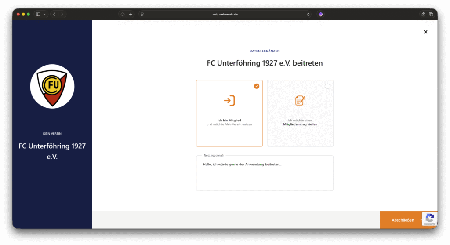Click the 'Abschließen' button

pos(403,220)
